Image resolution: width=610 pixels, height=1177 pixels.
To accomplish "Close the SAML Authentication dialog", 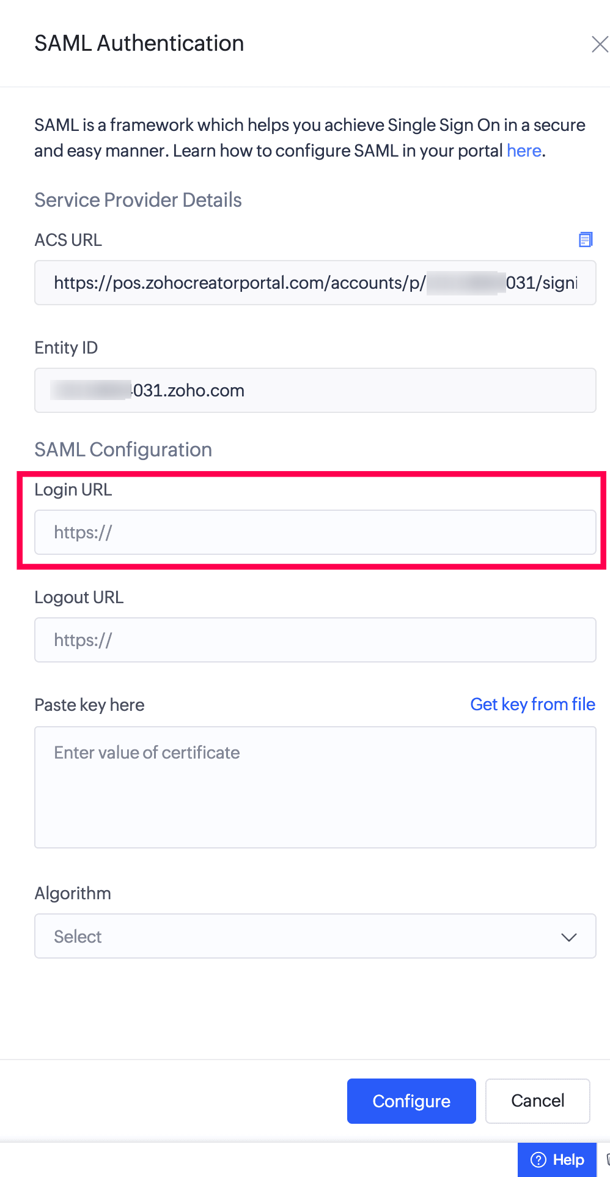I will point(599,44).
